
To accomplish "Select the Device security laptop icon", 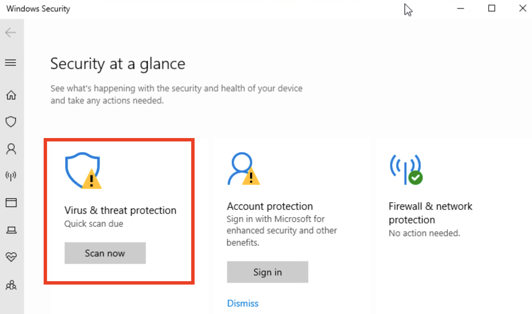I will tap(11, 230).
